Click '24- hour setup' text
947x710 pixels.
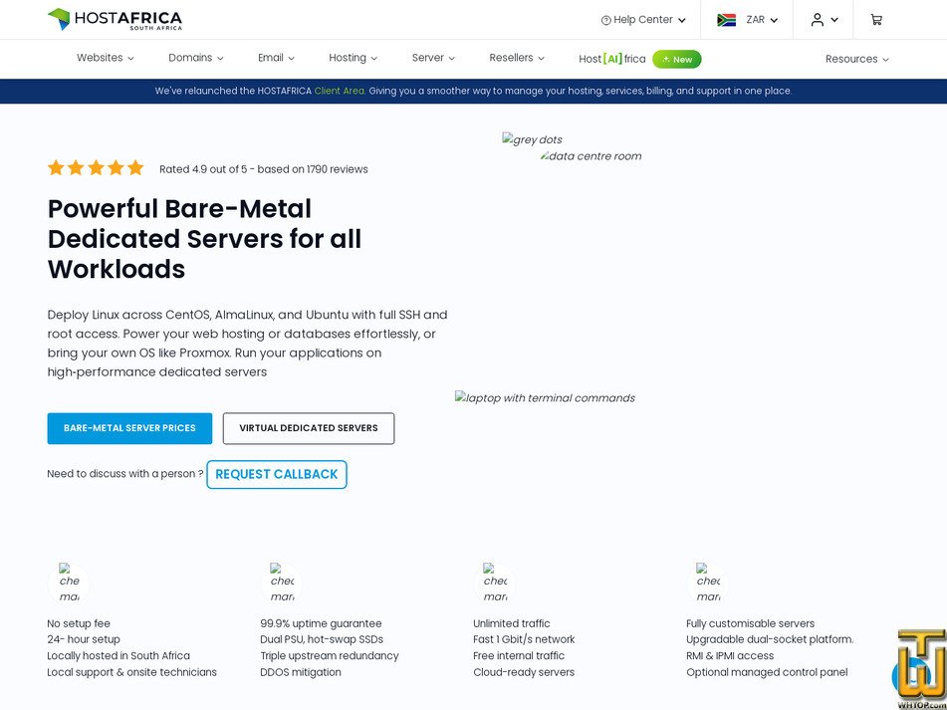[x=84, y=639]
